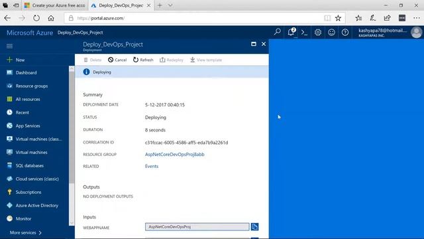
Task: Click the green New plus icon
Action: coord(9,60)
